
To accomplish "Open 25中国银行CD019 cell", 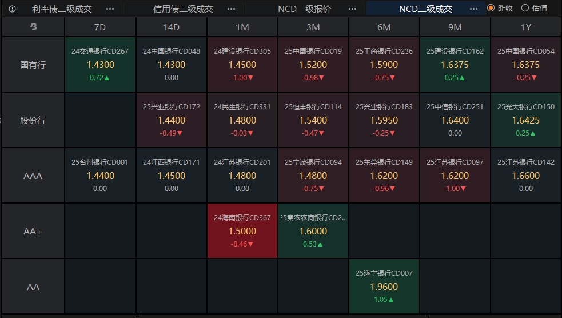I will point(313,65).
